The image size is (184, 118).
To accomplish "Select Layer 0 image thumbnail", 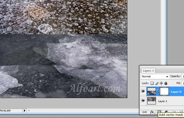I will tap(152, 92).
